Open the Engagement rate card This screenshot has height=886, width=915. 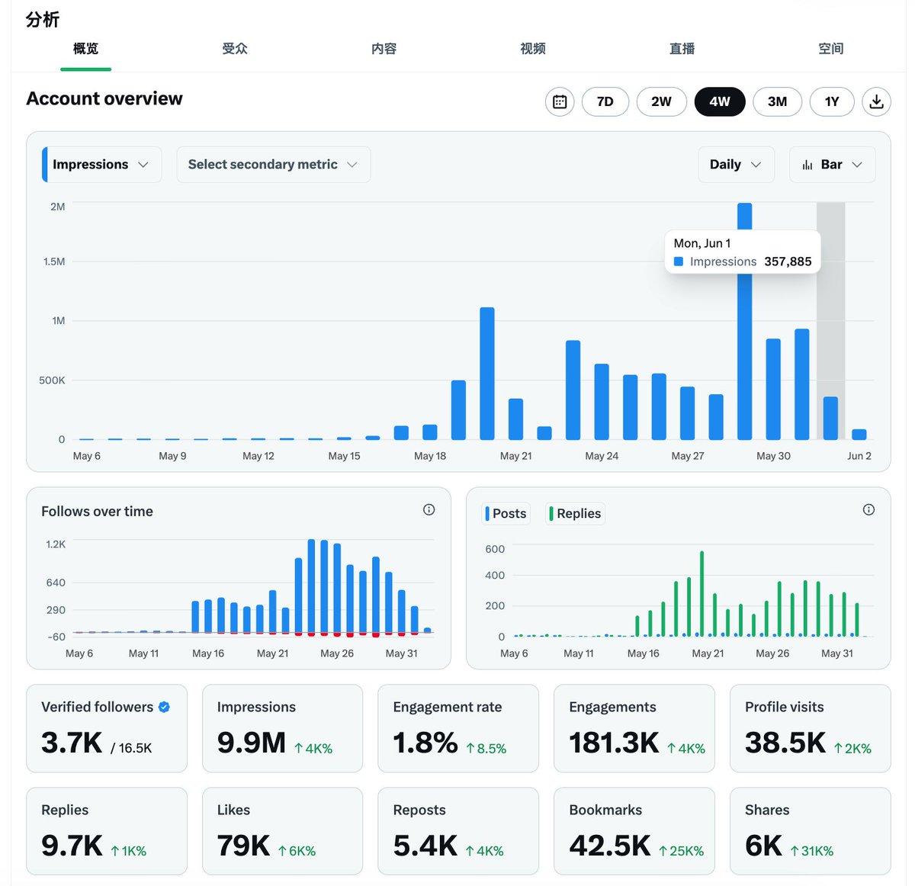(458, 728)
